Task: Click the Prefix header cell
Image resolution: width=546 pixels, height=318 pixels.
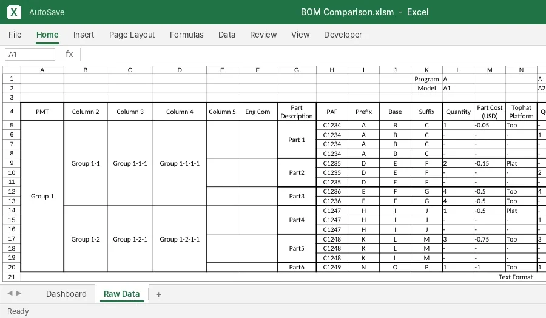Action: pyautogui.click(x=363, y=112)
